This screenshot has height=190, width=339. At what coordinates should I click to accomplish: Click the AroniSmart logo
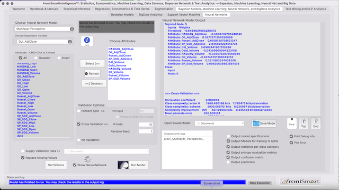(300, 182)
